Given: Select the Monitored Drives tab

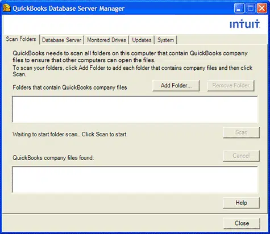Looking at the screenshot, I should pyautogui.click(x=106, y=40).
